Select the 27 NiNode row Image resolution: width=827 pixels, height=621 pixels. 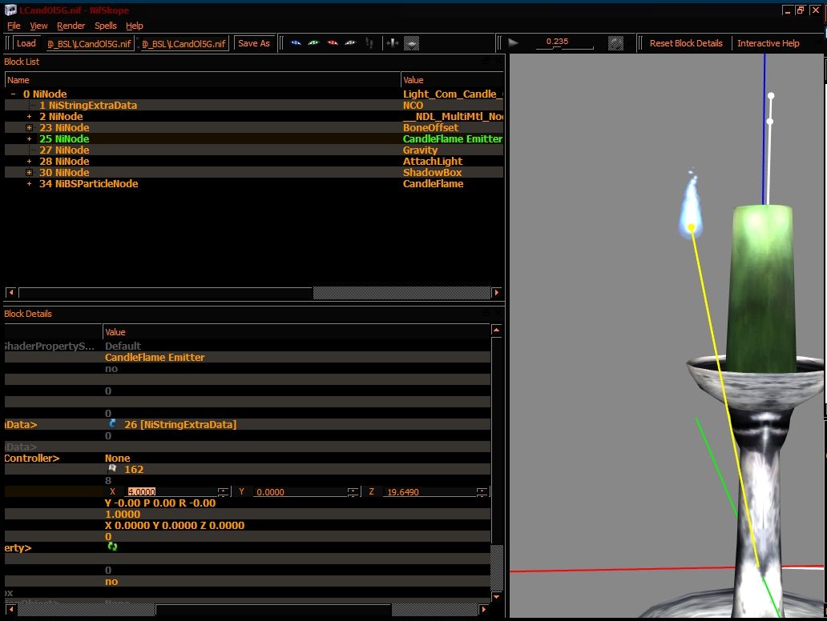(253, 150)
